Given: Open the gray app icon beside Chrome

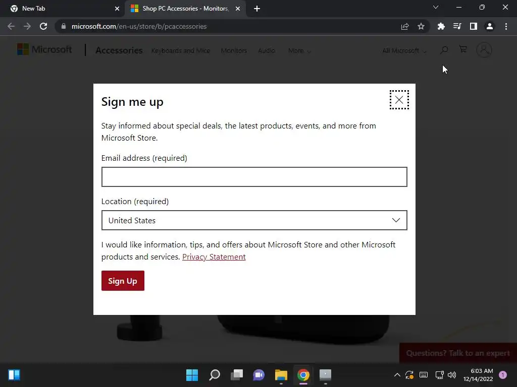Looking at the screenshot, I should (x=326, y=375).
